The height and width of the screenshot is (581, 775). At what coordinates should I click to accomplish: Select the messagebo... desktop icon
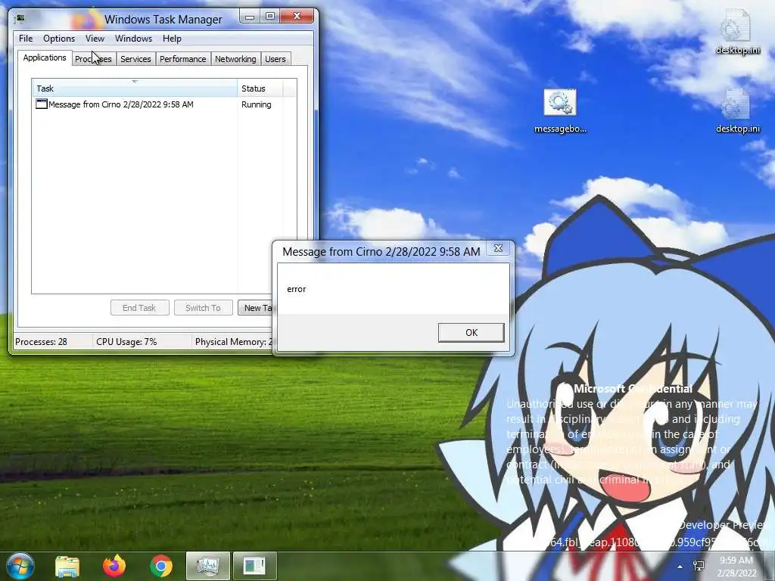point(560,111)
